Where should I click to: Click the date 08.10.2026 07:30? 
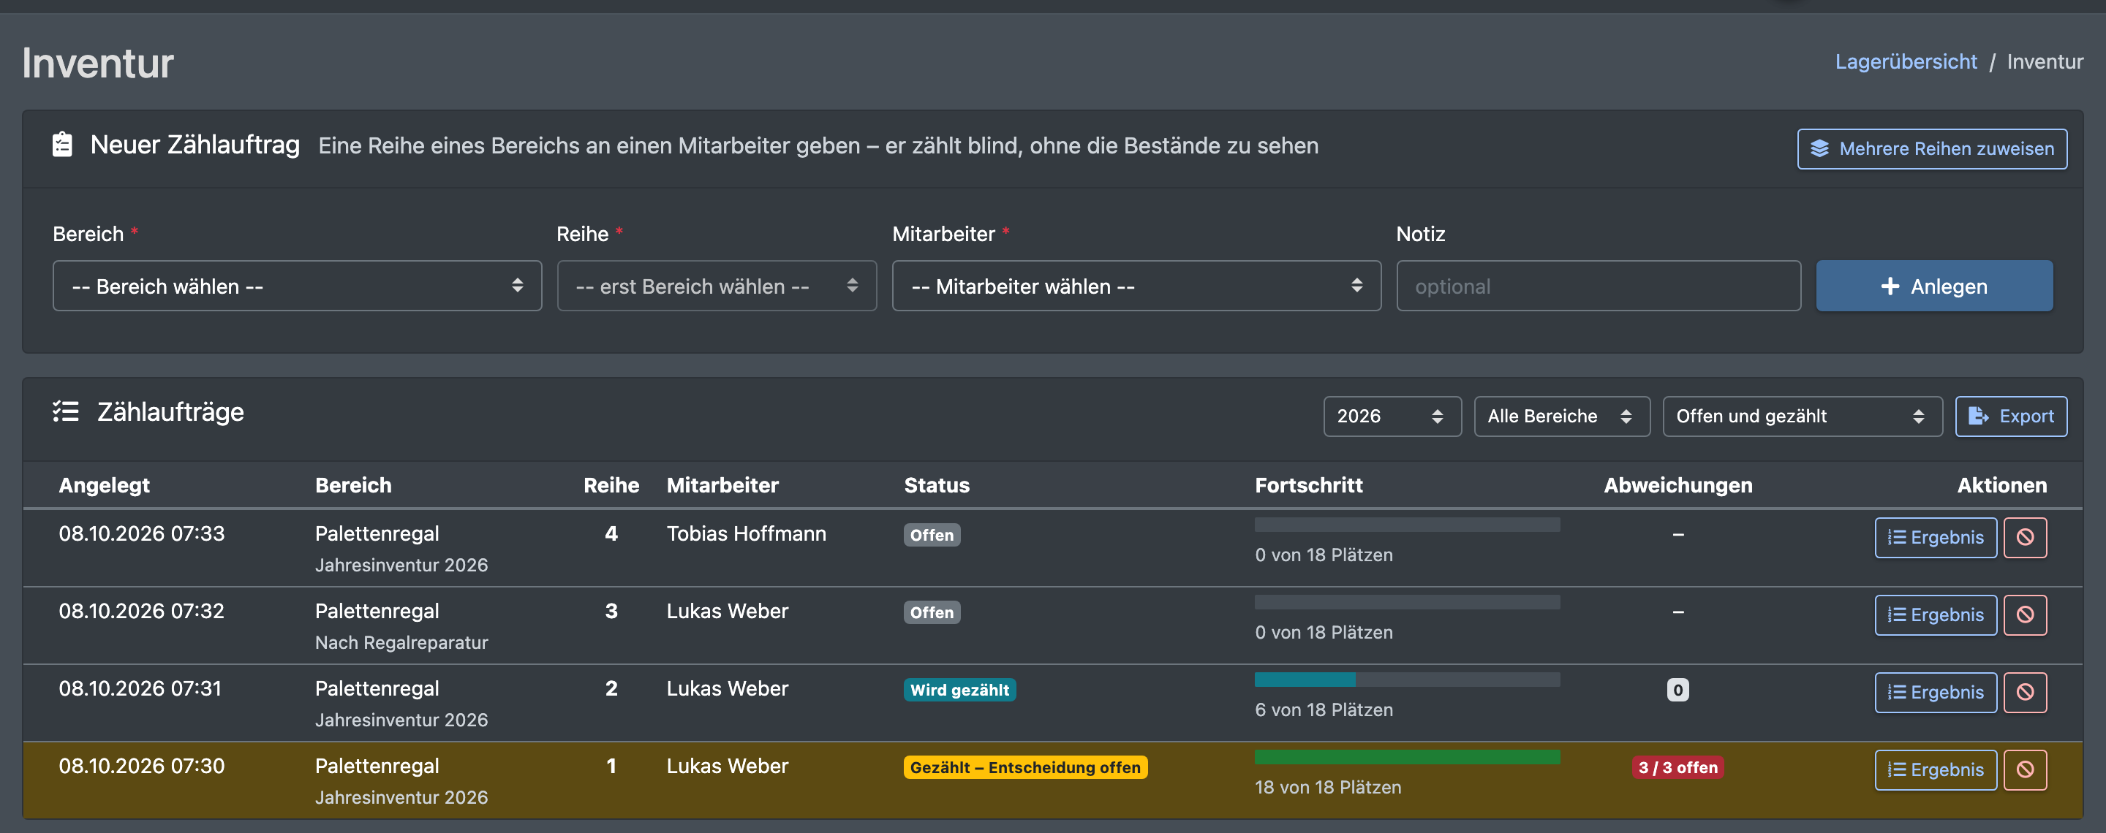coord(141,766)
